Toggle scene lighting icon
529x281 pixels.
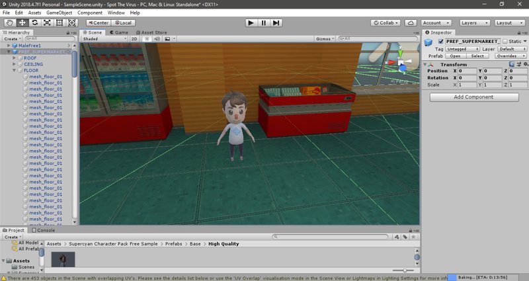tap(147, 39)
